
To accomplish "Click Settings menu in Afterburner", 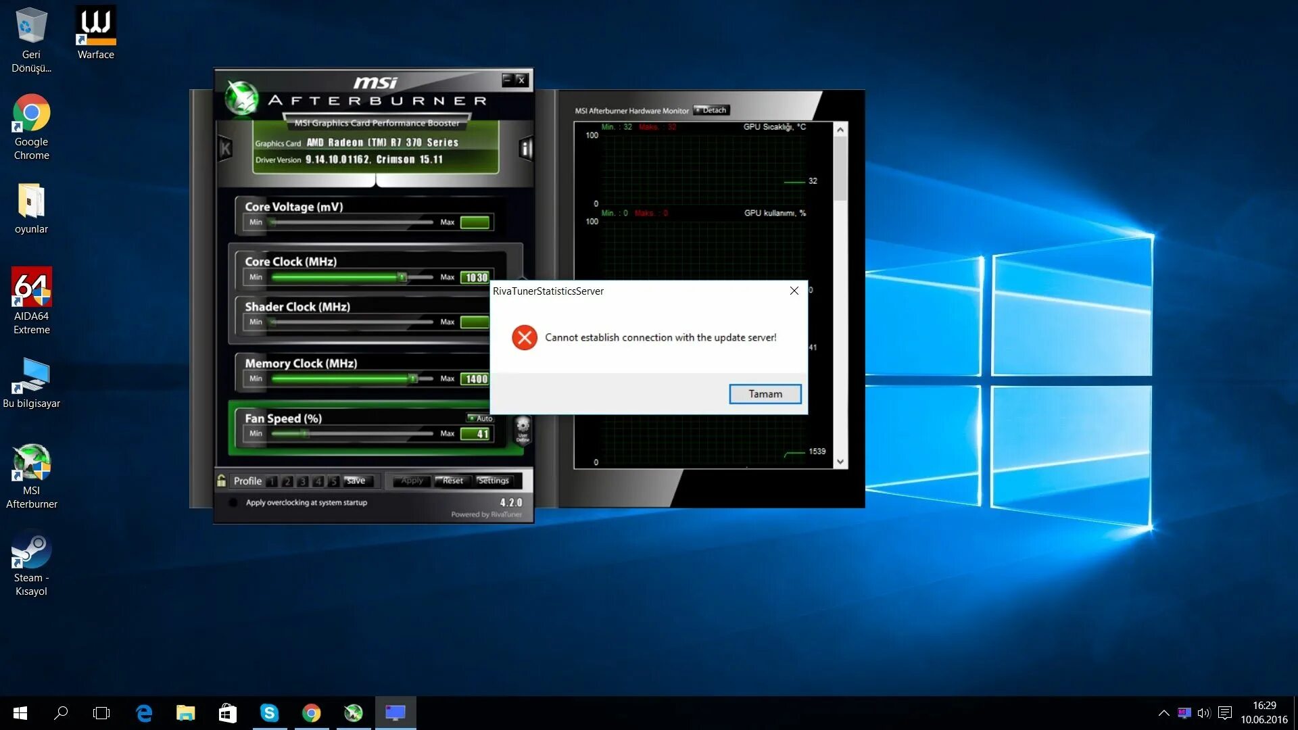I will [493, 481].
